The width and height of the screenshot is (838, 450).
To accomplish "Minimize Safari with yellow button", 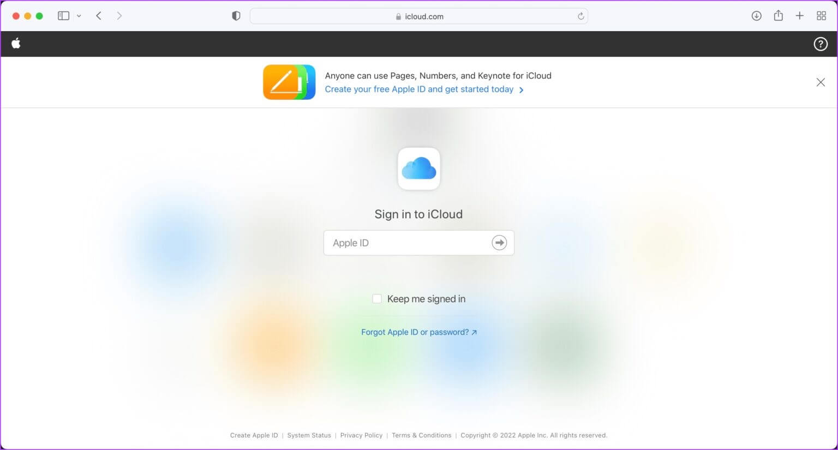I will click(27, 16).
